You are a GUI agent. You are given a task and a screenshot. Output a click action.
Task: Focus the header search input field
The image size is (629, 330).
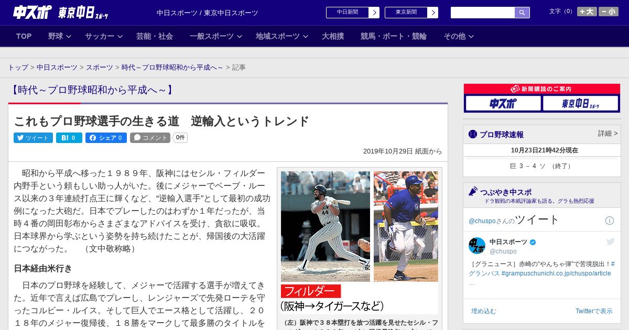pyautogui.click(x=483, y=13)
